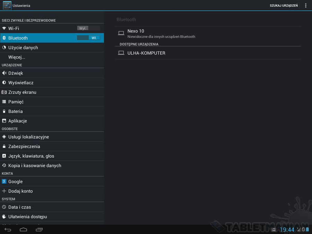
Task: Open Zrzuty ekranu settings
Action: (x=52, y=92)
